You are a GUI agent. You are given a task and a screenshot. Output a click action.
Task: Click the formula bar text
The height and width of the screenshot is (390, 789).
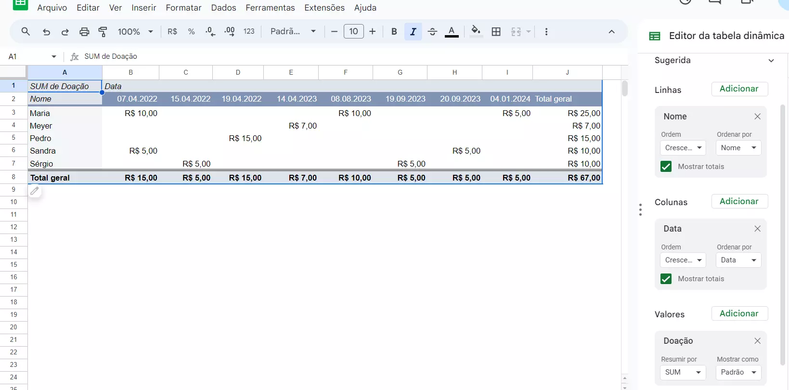coord(111,57)
